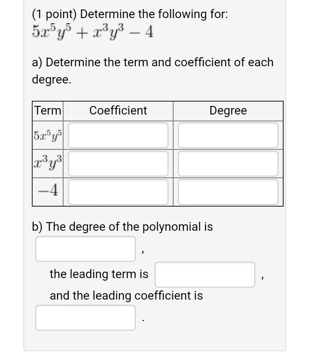Select the 5x⁵y⁵ term label in the table
This screenshot has height=356, width=309.
click(47, 135)
